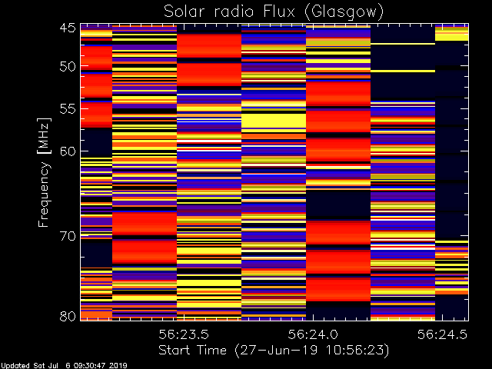The width and height of the screenshot is (492, 369).
Task: Click the 60 frequency tick label
Action: click(68, 151)
